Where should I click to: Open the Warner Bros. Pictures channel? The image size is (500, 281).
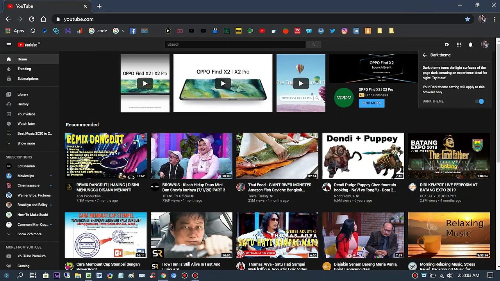click(29, 195)
